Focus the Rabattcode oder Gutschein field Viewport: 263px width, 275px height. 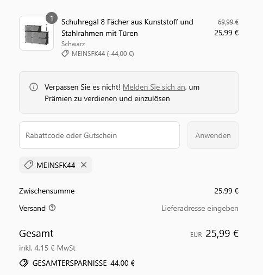click(x=99, y=135)
